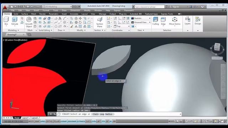Click the ViewCube in the viewport
The height and width of the screenshot is (128, 228).
pos(217,47)
